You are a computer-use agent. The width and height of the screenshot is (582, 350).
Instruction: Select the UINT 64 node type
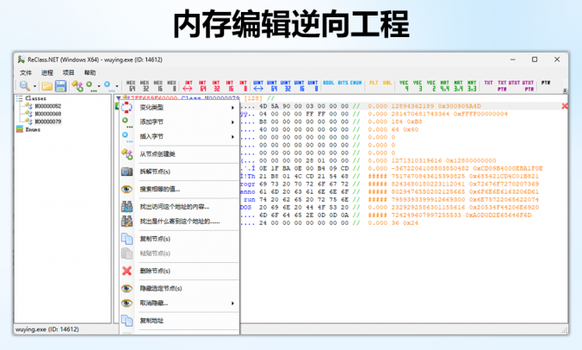coord(272,86)
